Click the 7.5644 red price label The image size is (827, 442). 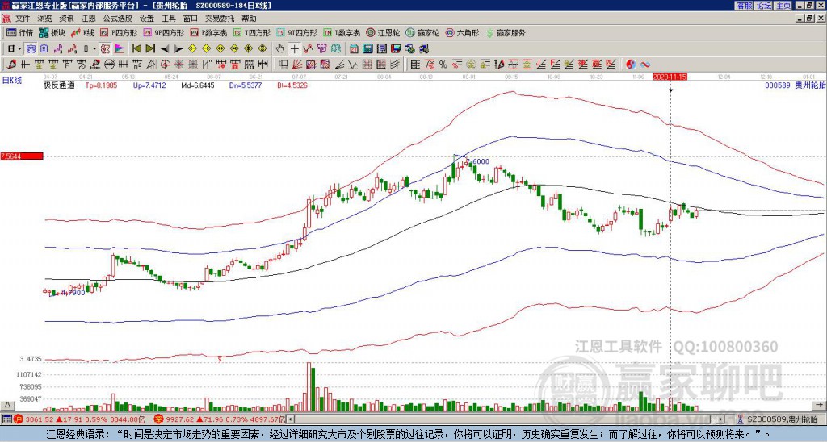(x=21, y=156)
